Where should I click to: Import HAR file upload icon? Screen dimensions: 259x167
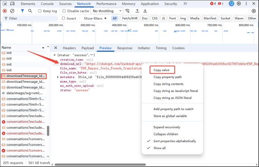click(x=137, y=11)
